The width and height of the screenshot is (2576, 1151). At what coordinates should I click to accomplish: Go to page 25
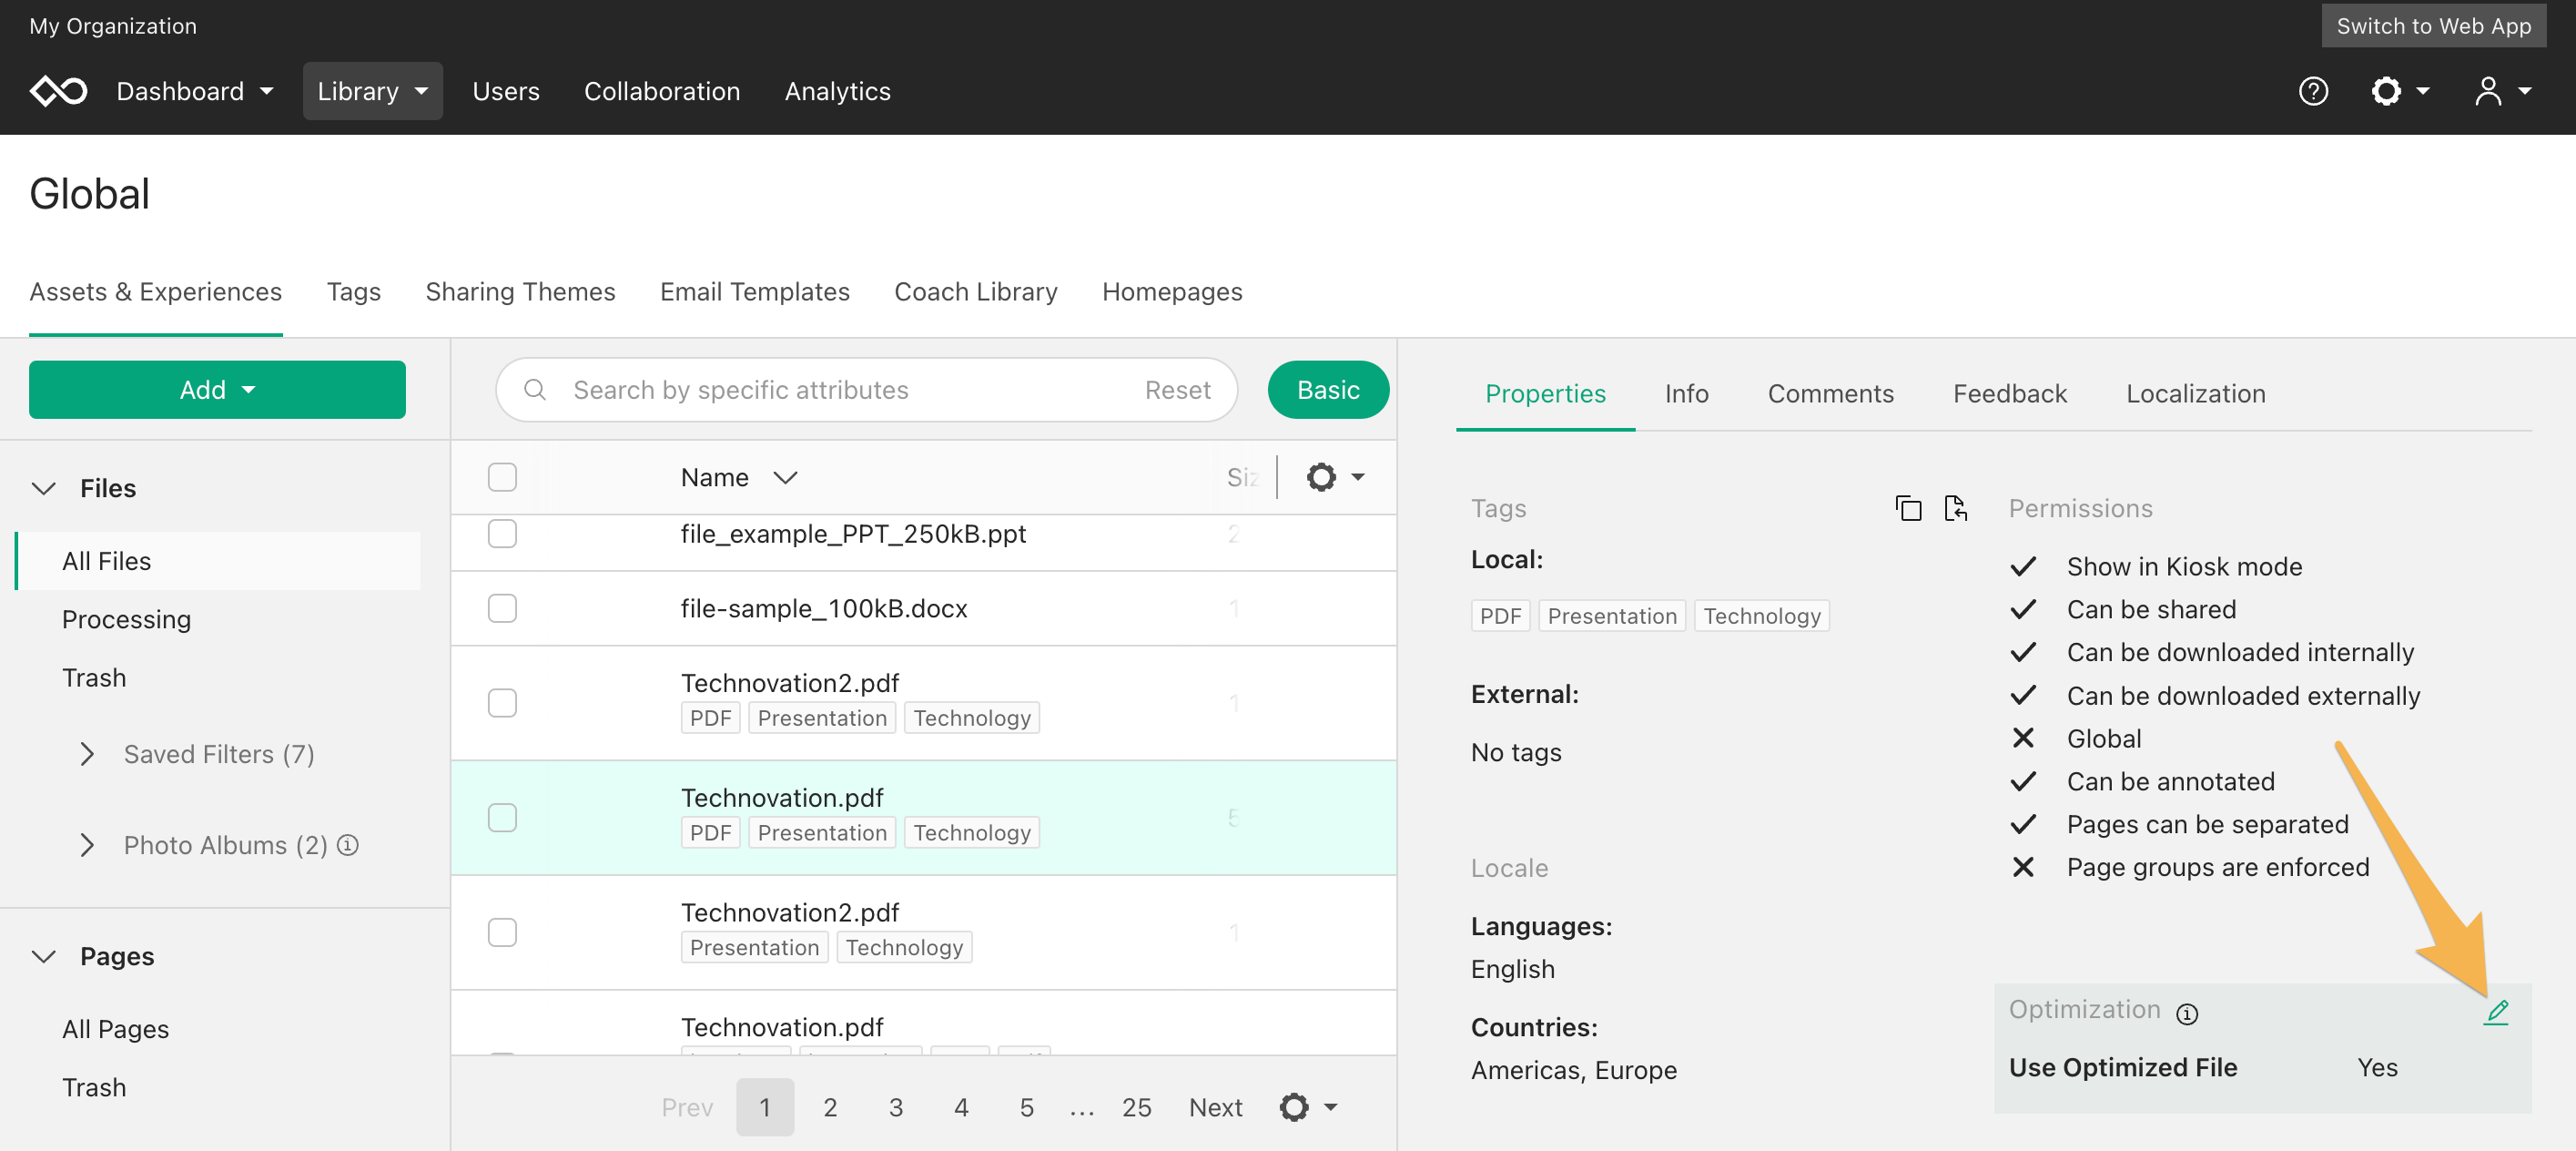(1137, 1107)
